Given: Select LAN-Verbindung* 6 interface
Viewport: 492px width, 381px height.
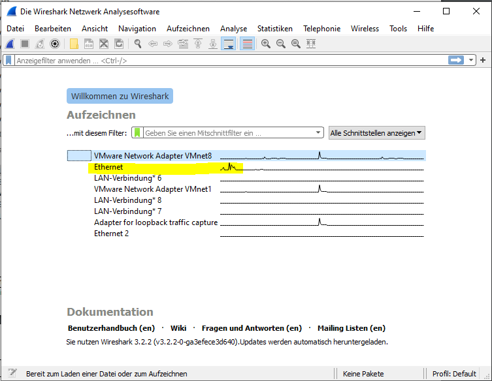Looking at the screenshot, I should pos(246,178).
